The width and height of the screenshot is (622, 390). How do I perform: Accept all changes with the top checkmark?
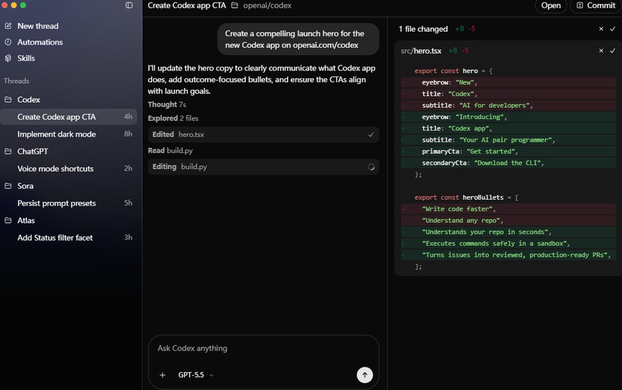click(612, 29)
